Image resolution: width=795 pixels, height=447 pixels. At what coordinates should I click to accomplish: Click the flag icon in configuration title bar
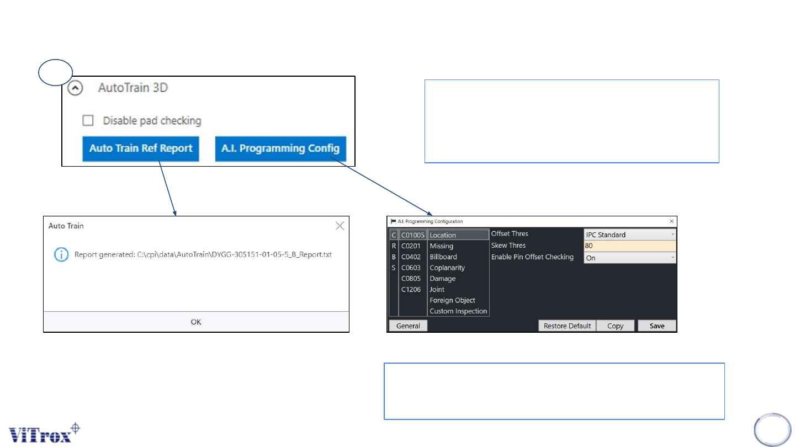click(x=394, y=221)
